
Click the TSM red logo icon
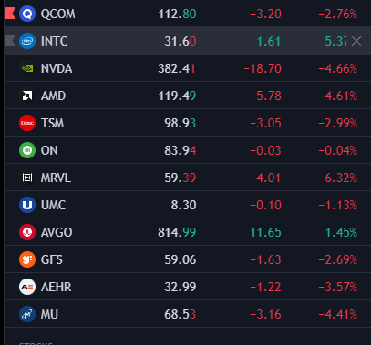(x=27, y=123)
